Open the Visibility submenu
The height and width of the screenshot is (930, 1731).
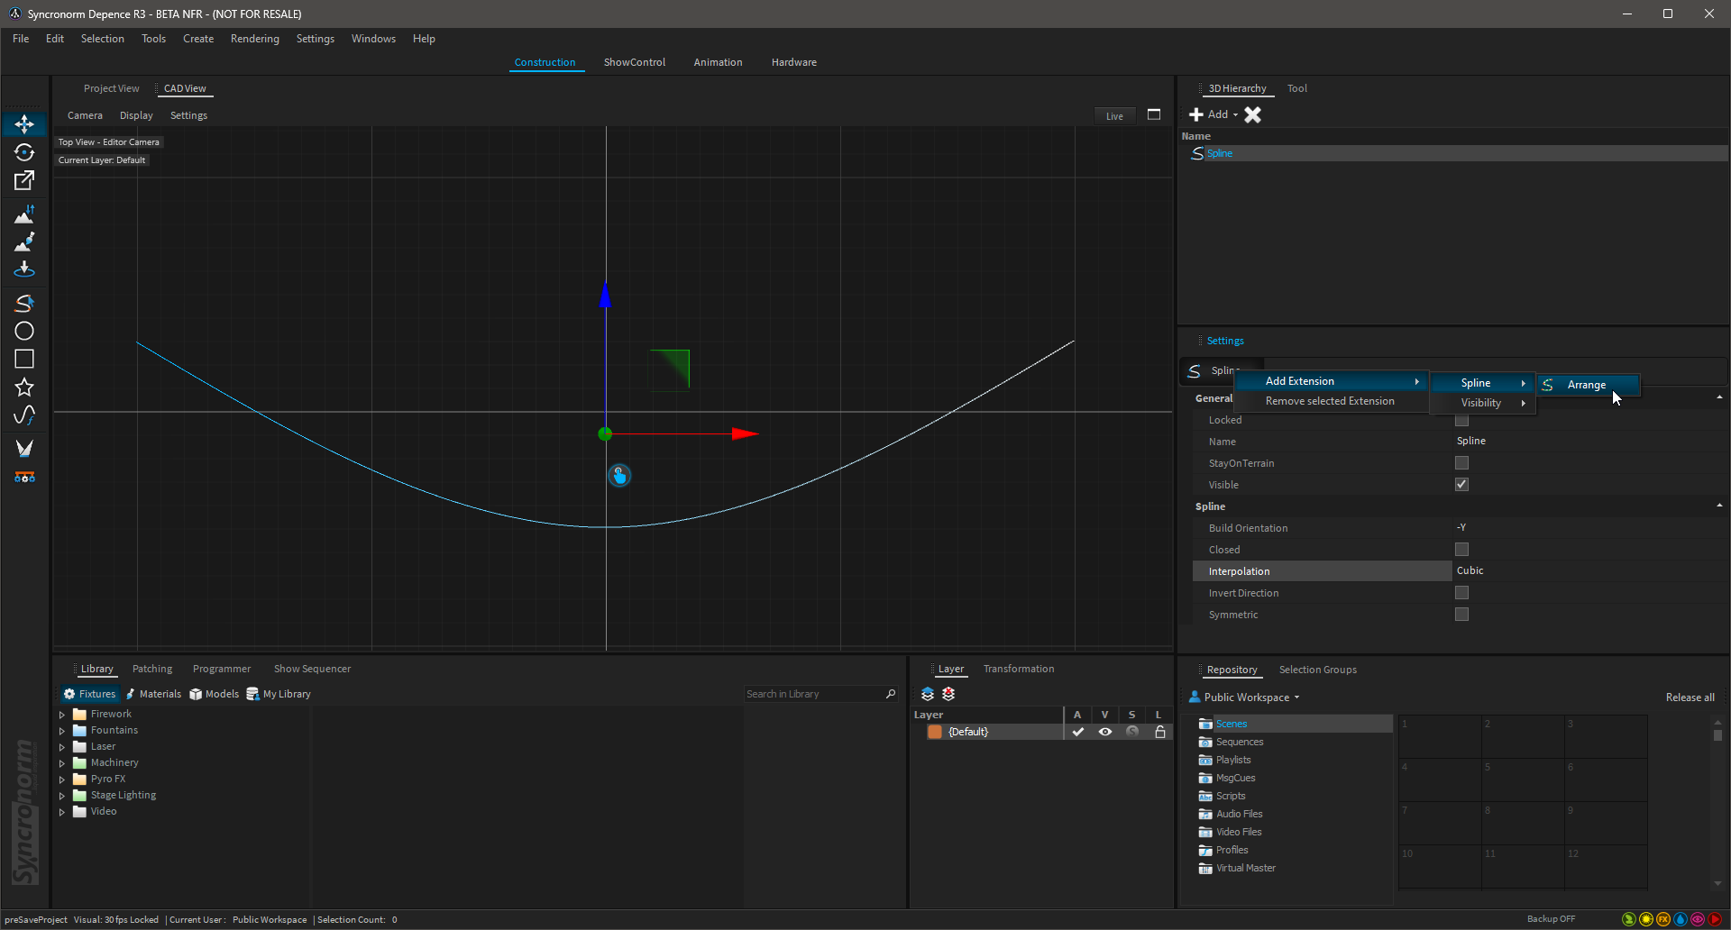click(1483, 403)
